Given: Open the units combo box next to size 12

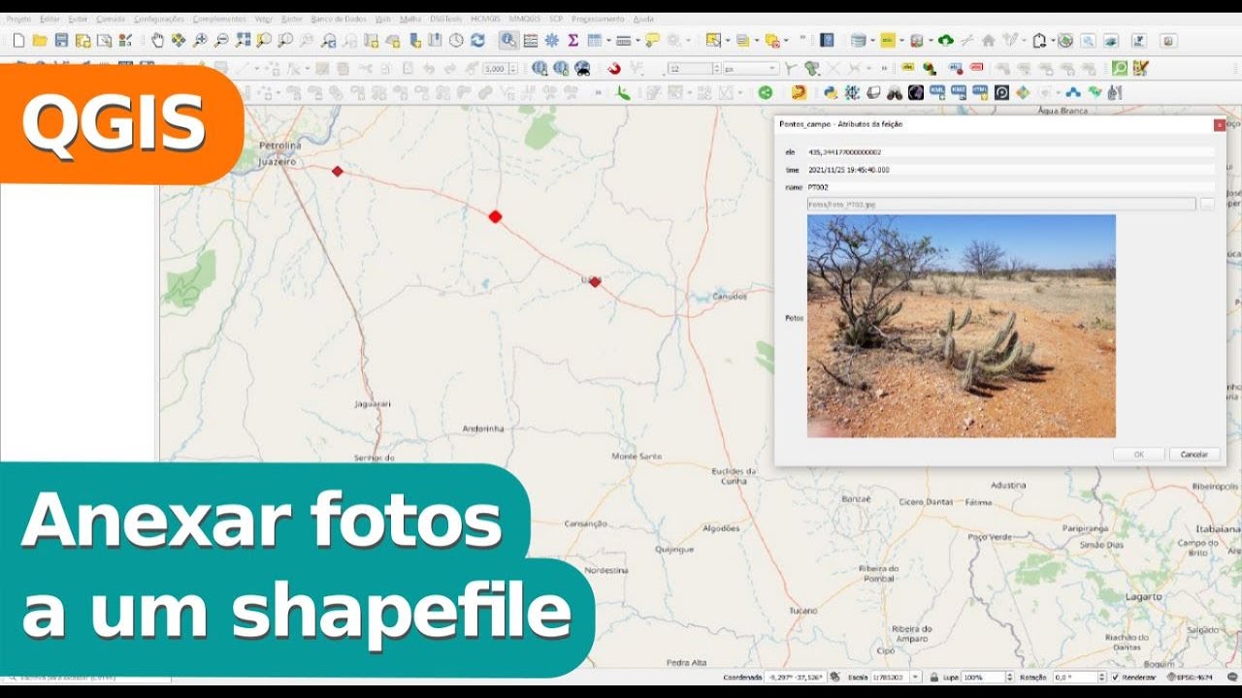Looking at the screenshot, I should [x=751, y=69].
